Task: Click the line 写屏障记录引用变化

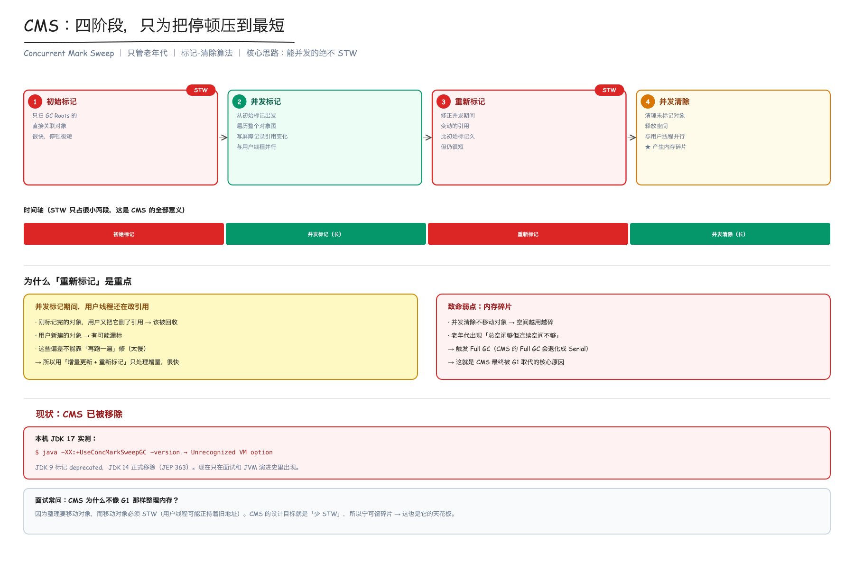Action: (x=262, y=137)
